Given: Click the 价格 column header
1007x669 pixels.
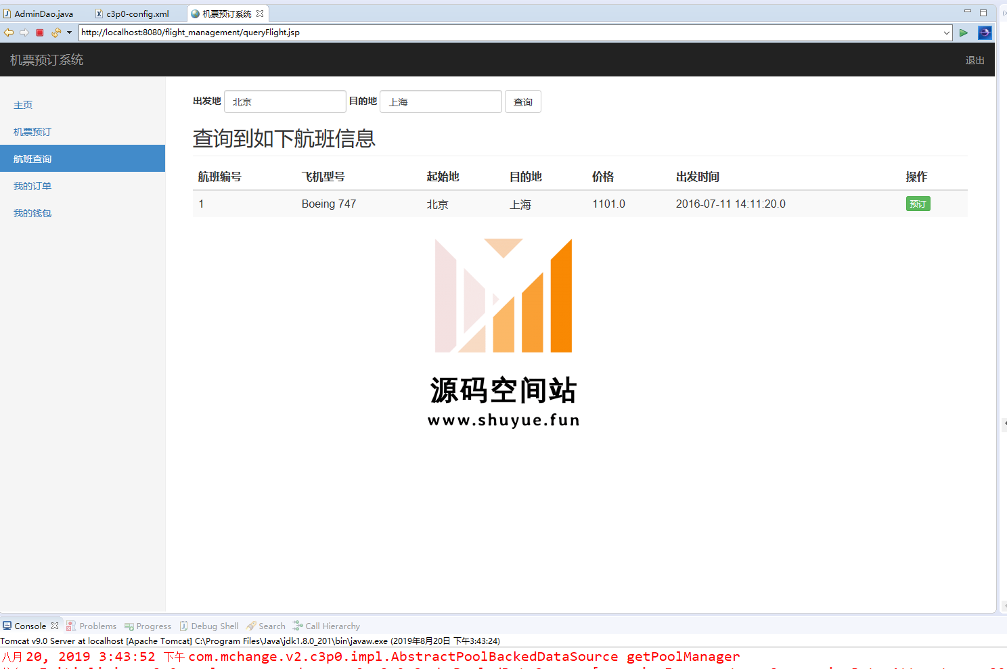Looking at the screenshot, I should (603, 177).
